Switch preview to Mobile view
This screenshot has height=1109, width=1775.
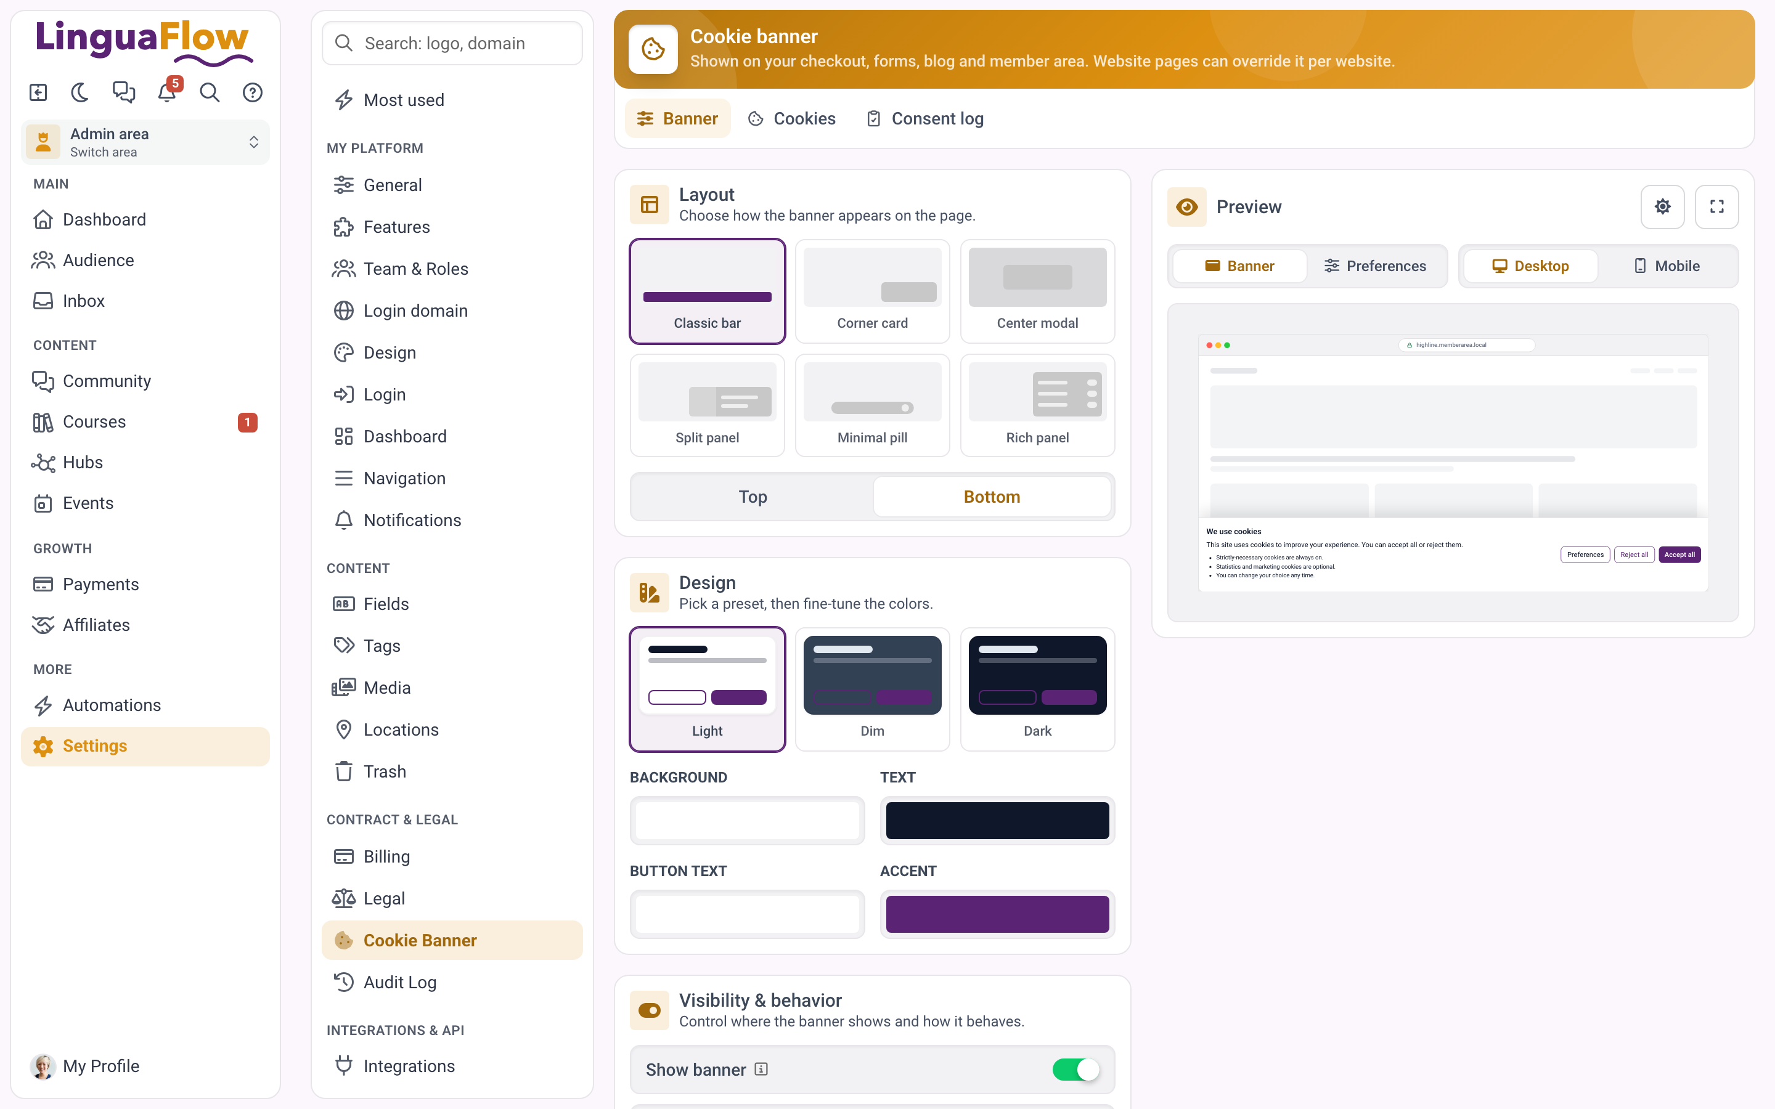1667,266
